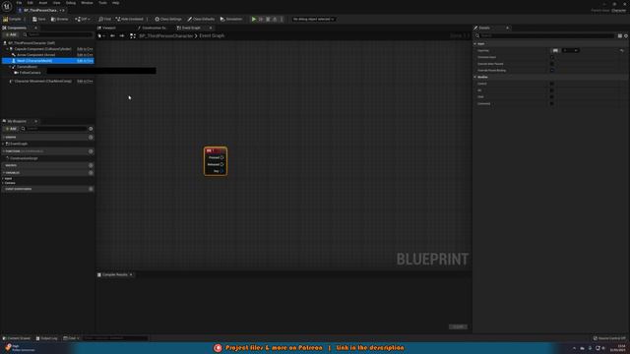Image resolution: width=630 pixels, height=354 pixels.
Task: Toggle Consume Input checkbox
Action: pos(551,57)
